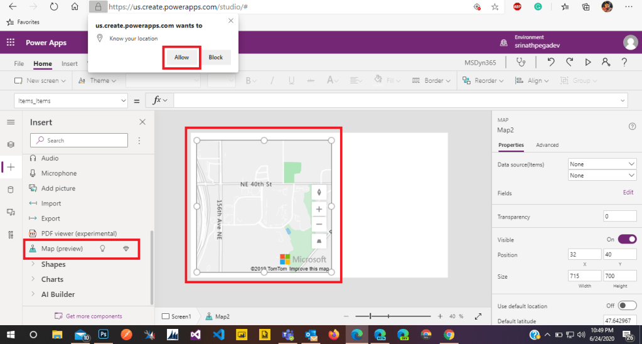
Task: Enable Use default location toggle
Action: [x=627, y=306]
